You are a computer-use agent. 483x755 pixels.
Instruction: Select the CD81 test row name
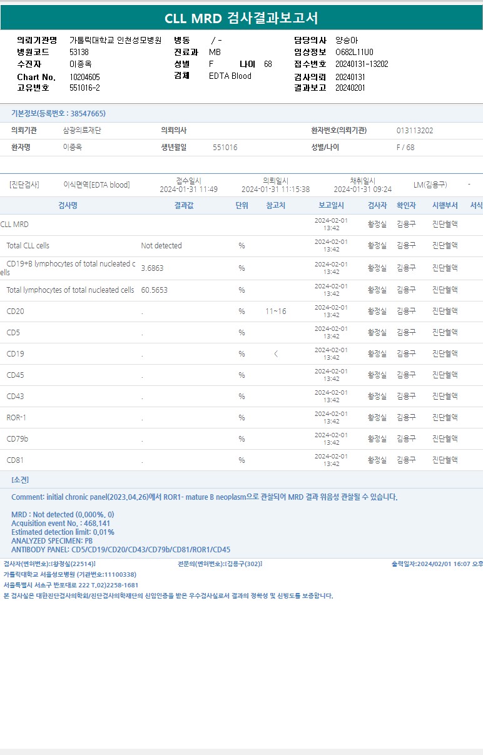pyautogui.click(x=15, y=460)
